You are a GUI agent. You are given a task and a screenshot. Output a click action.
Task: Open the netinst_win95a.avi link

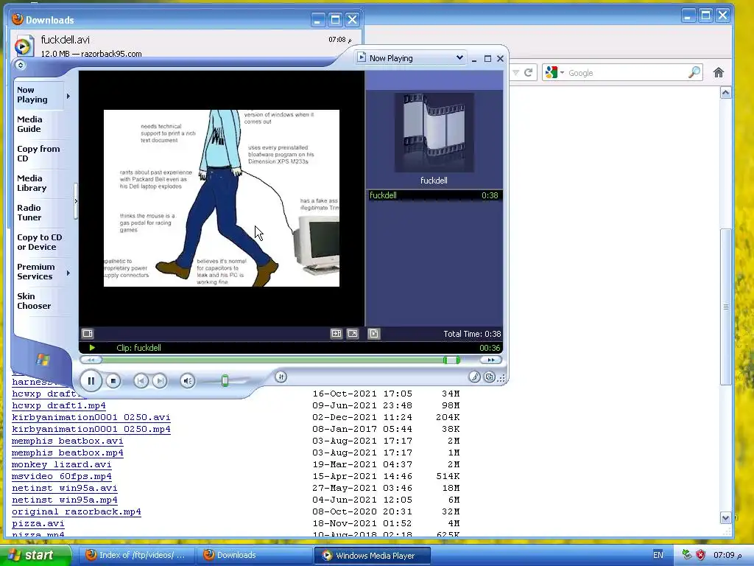click(x=65, y=488)
